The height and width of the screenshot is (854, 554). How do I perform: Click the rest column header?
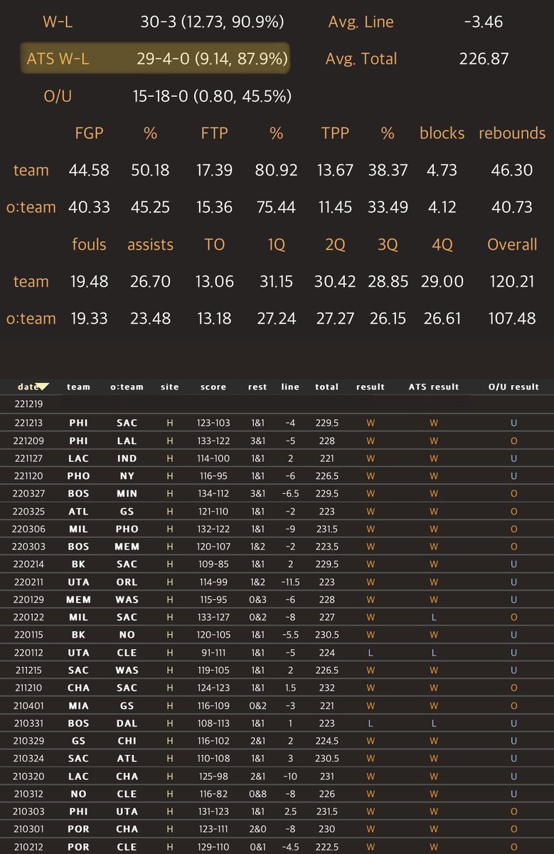click(257, 387)
